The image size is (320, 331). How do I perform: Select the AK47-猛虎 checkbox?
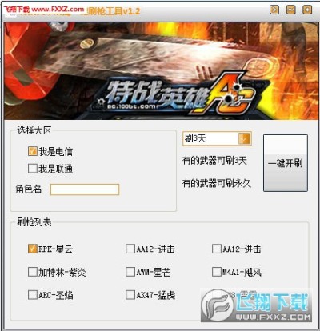pyautogui.click(x=130, y=295)
